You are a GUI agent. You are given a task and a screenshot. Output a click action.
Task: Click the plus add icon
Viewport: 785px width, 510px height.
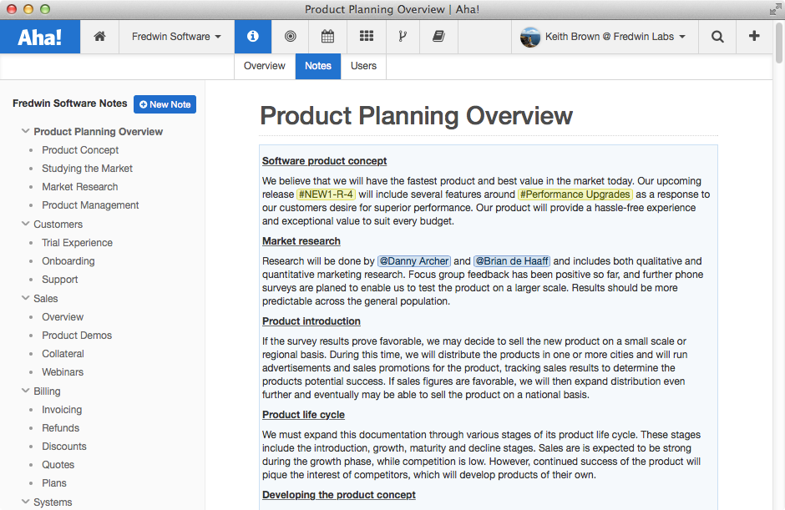(754, 36)
